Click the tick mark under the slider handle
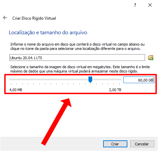Image resolution: width=158 pixels, height=151 pixels. click(x=91, y=84)
